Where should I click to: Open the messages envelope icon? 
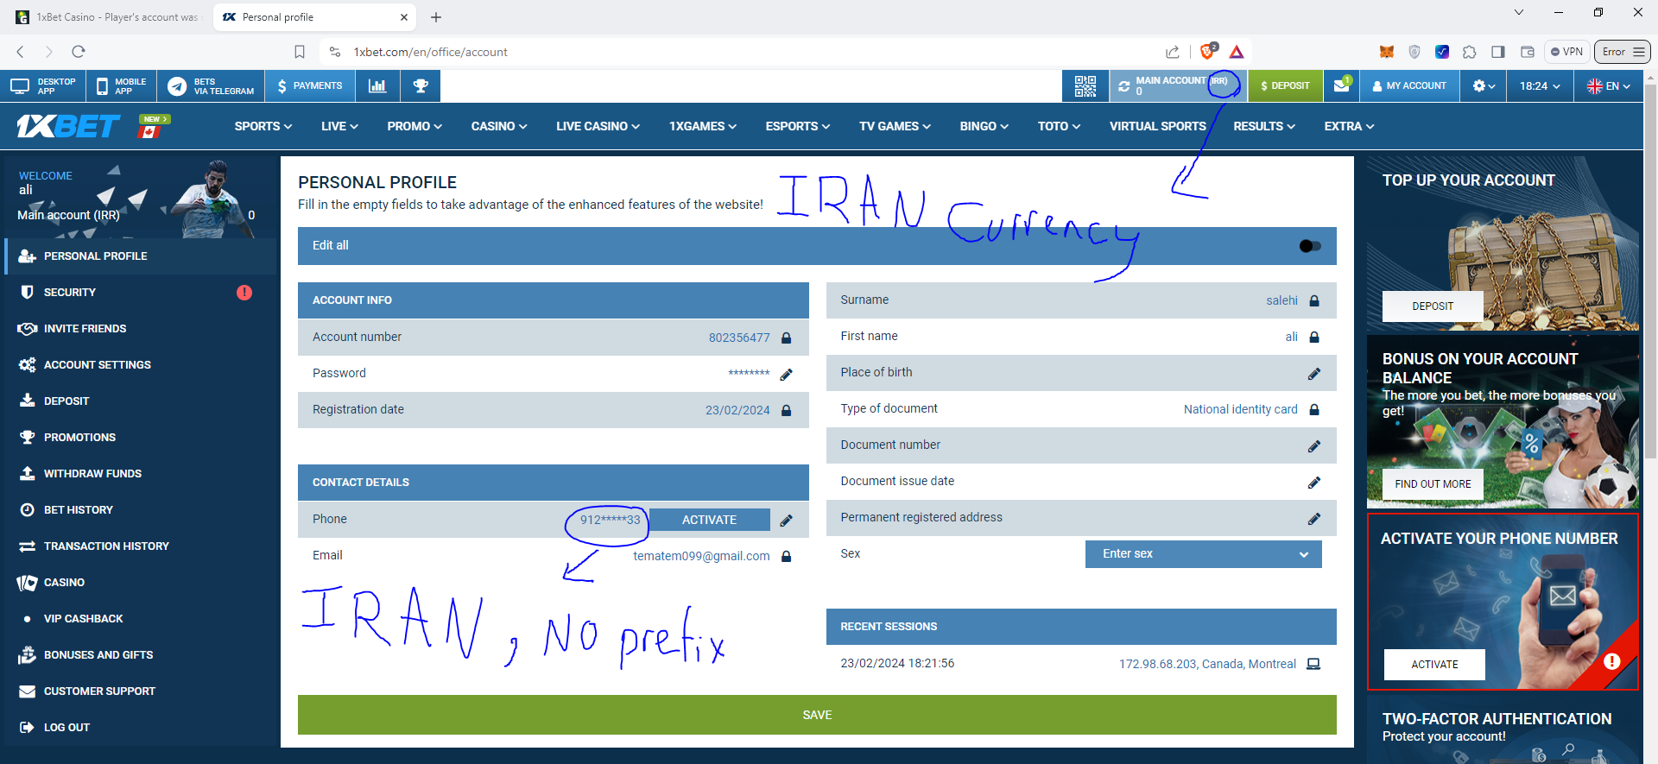1342,85
